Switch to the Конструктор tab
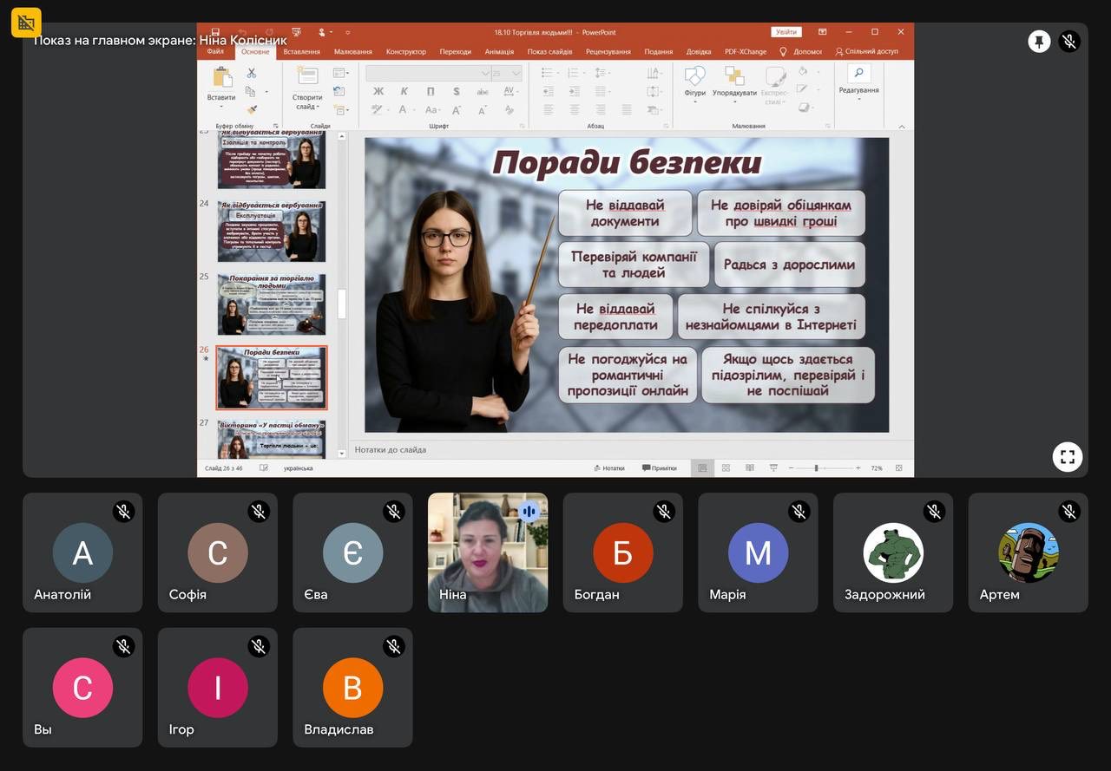This screenshot has width=1111, height=771. pos(406,52)
